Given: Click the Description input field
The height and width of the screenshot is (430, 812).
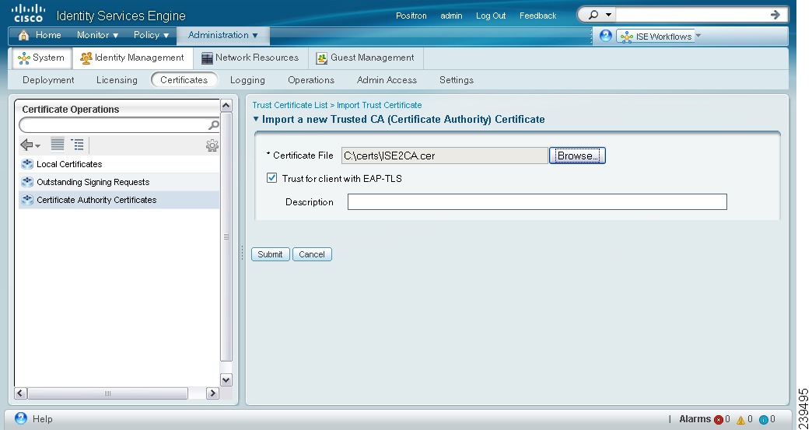Looking at the screenshot, I should [x=537, y=202].
